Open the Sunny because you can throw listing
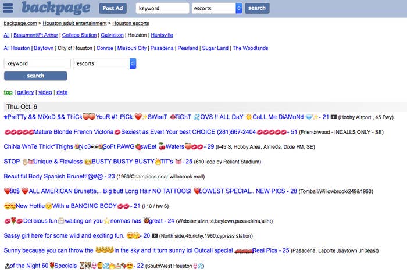407x272 pixels. (147, 250)
